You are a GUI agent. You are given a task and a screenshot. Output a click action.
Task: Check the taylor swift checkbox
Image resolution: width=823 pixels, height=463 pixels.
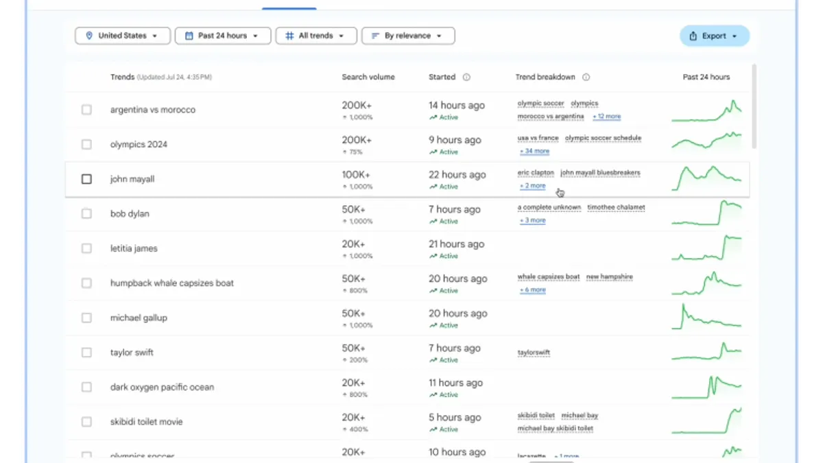point(86,352)
